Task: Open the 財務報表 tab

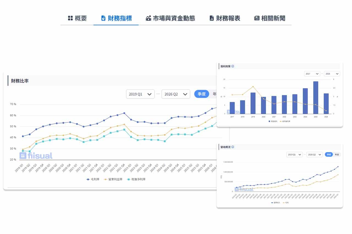Action: (x=225, y=18)
